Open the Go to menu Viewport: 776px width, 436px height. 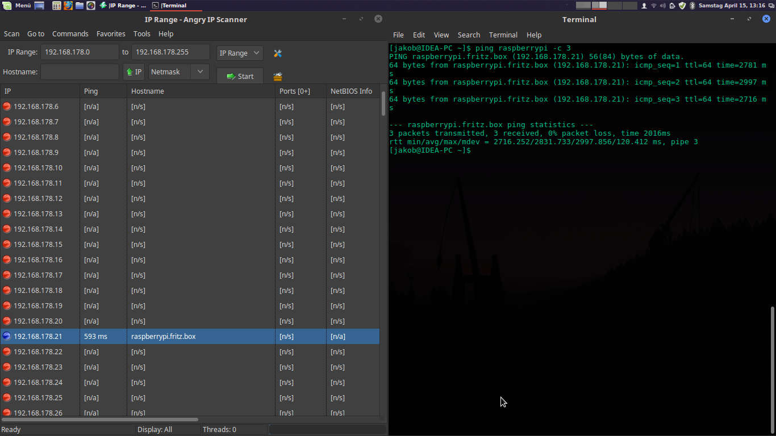point(36,33)
